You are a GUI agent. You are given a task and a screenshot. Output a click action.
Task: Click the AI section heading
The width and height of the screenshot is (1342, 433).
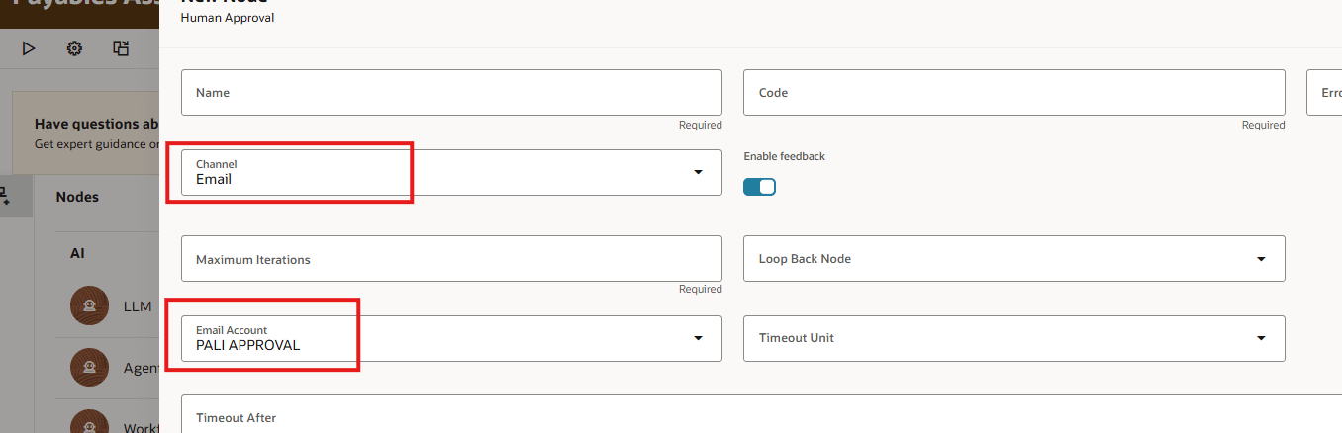[77, 253]
